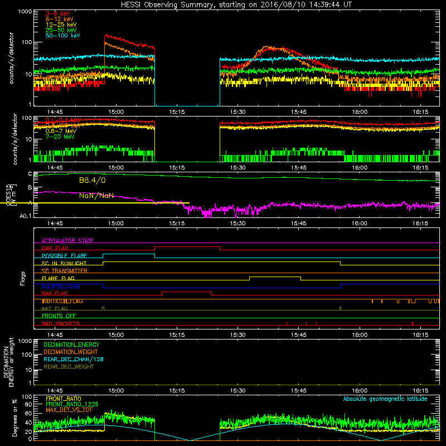Click the BAD_PACKETS label

pos(61,323)
